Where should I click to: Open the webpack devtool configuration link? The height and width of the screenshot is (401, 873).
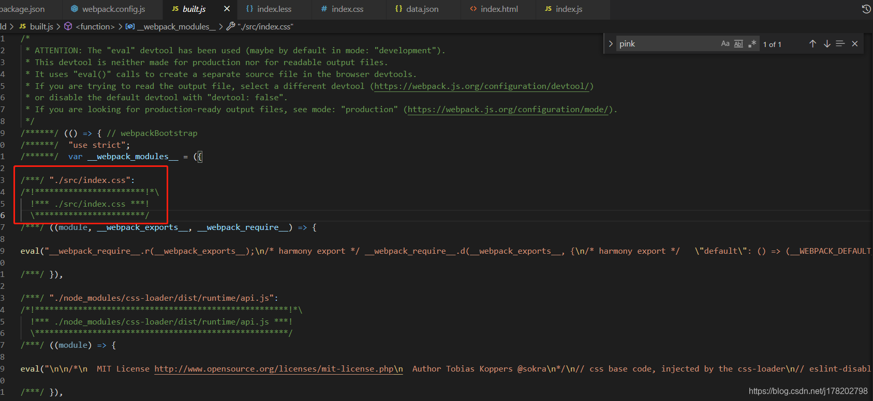click(x=482, y=86)
